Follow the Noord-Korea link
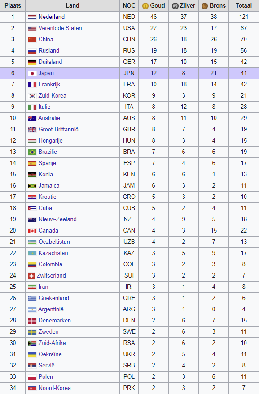The image size is (259, 394). (54, 388)
